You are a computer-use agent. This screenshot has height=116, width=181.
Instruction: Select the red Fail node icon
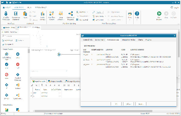(x=18, y=64)
